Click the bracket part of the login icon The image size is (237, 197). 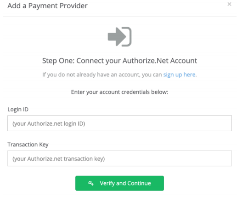click(128, 36)
